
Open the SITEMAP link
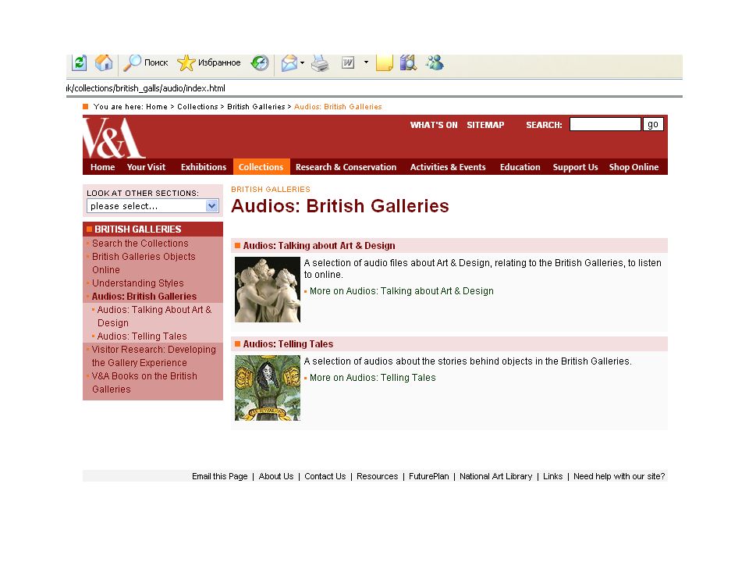pos(485,125)
